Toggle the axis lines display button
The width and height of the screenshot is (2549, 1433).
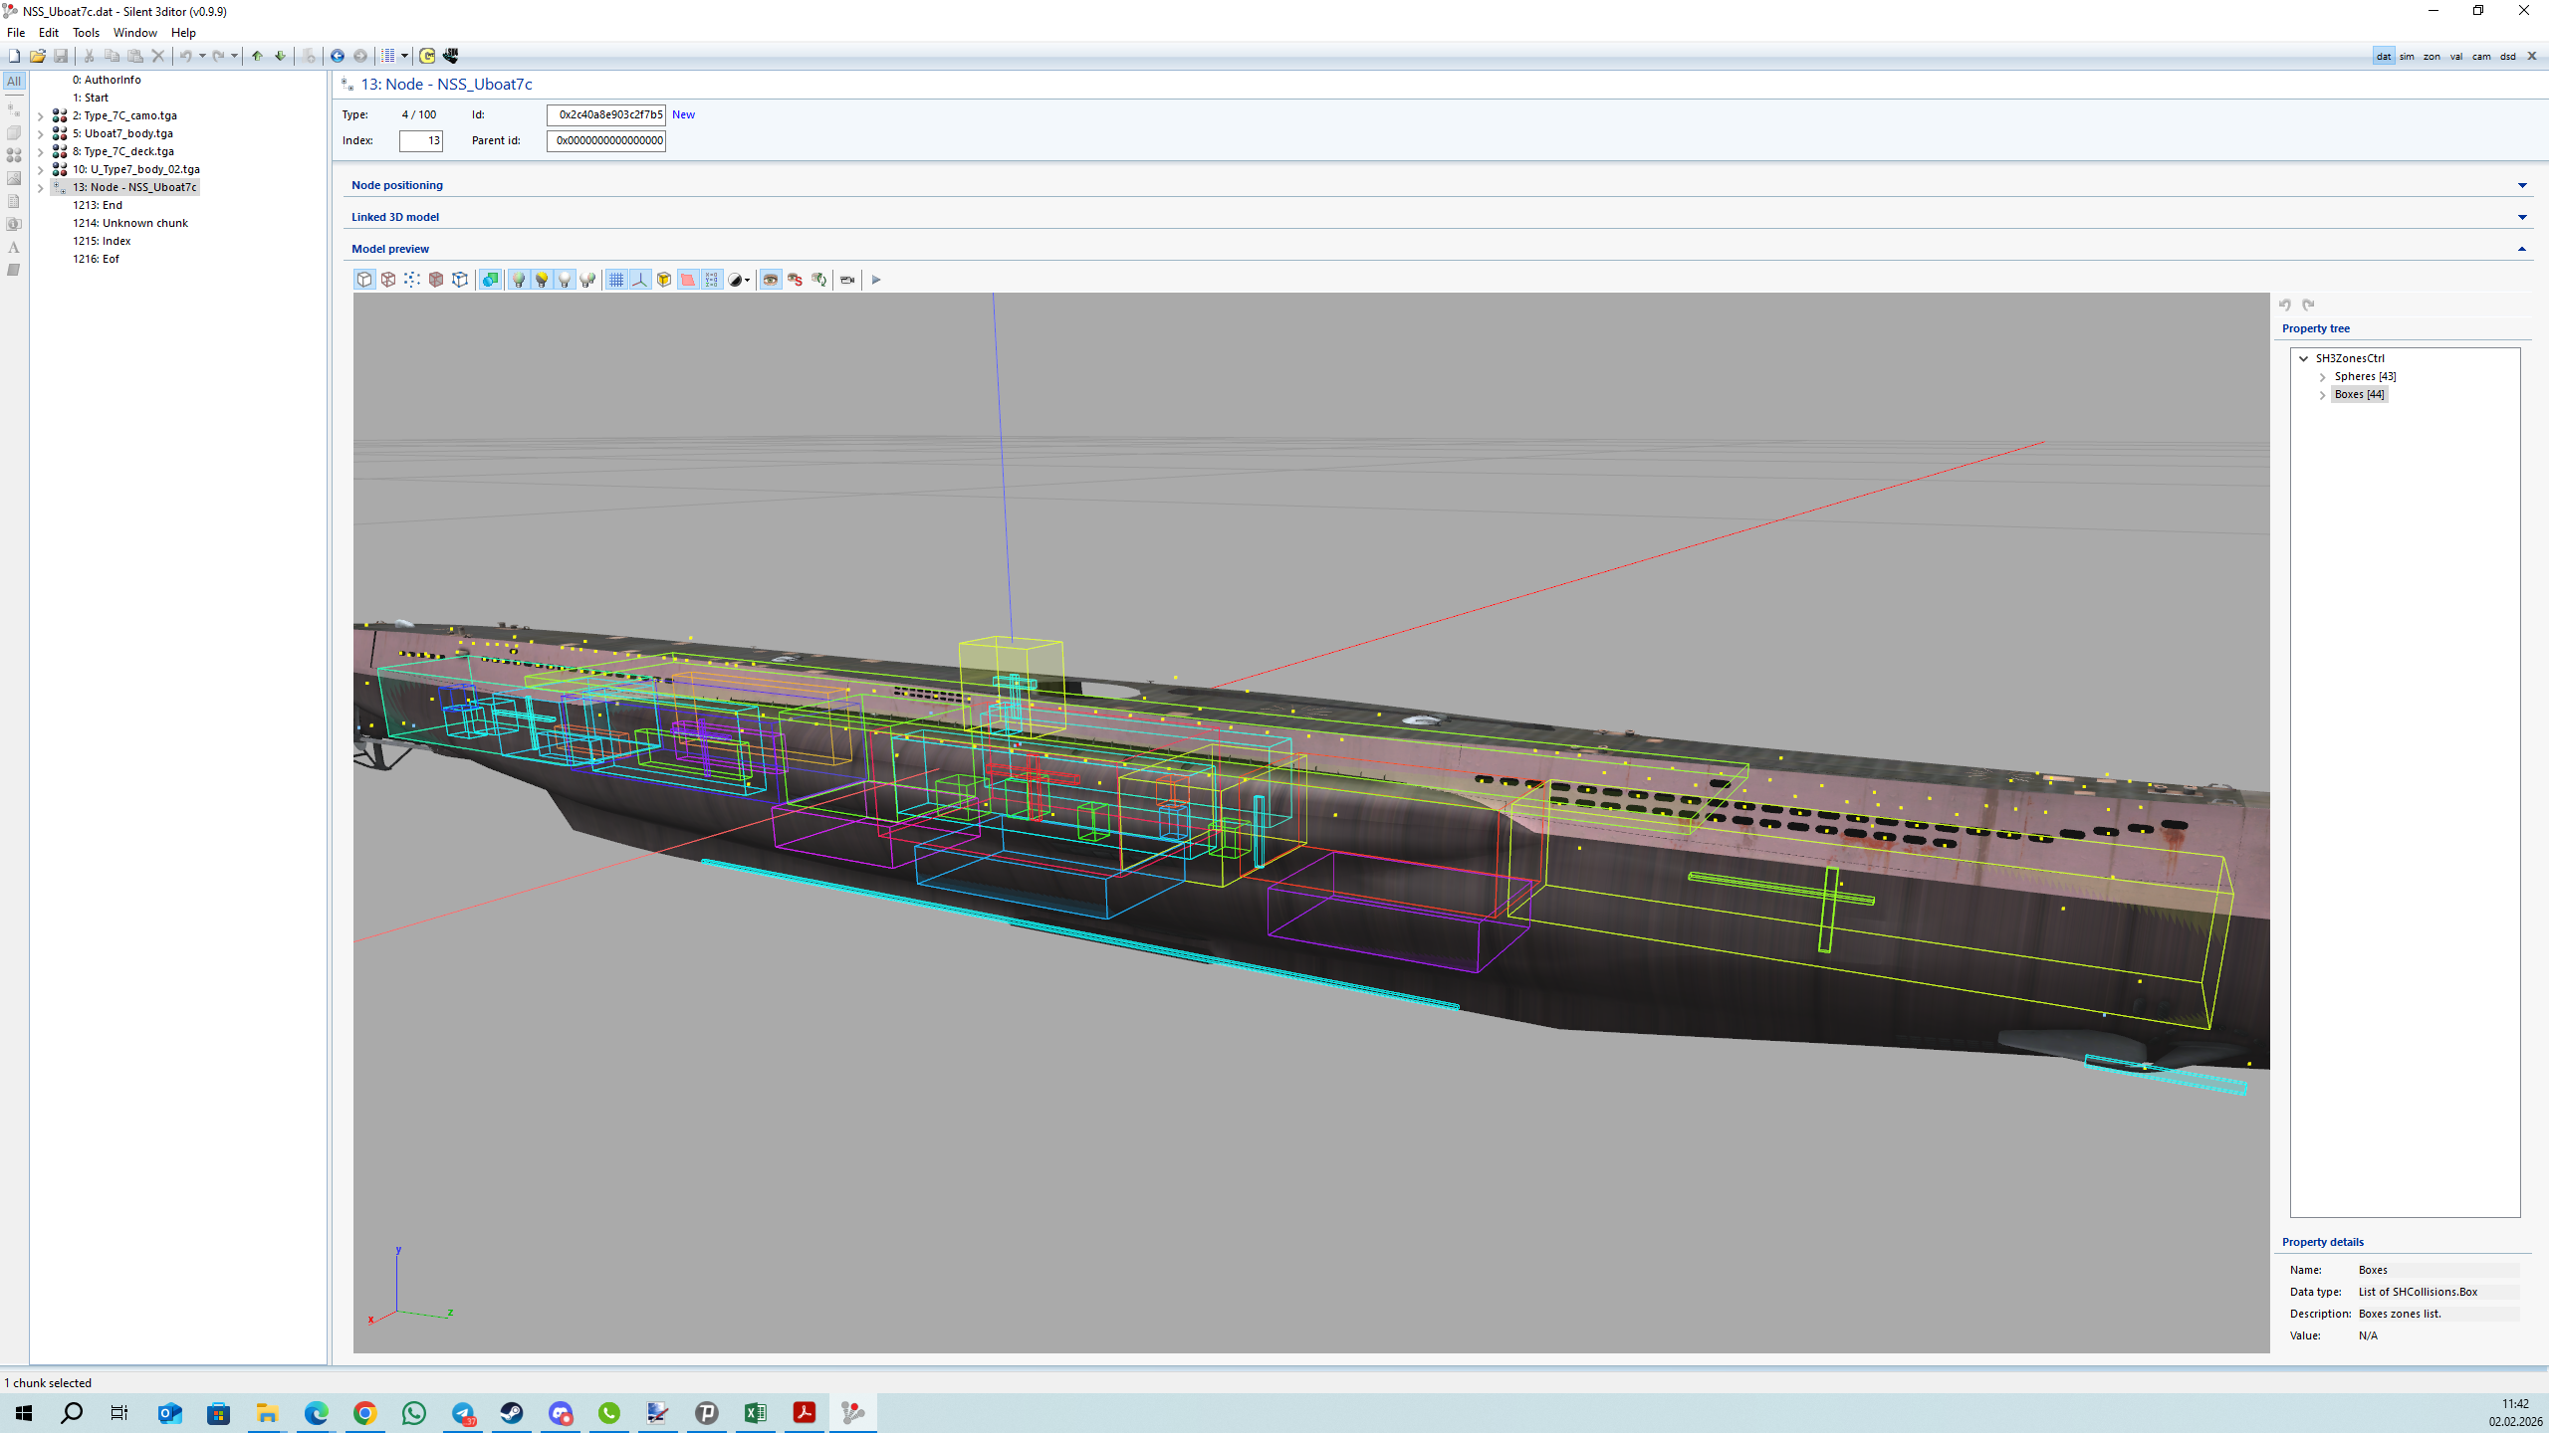pos(640,280)
